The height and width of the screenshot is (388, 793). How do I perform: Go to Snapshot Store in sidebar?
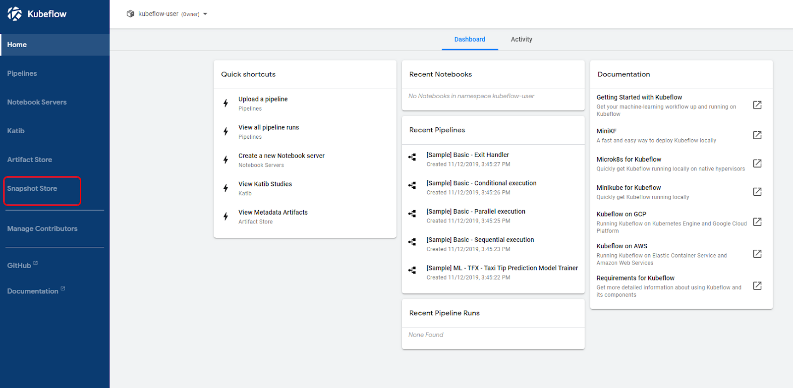(32, 189)
